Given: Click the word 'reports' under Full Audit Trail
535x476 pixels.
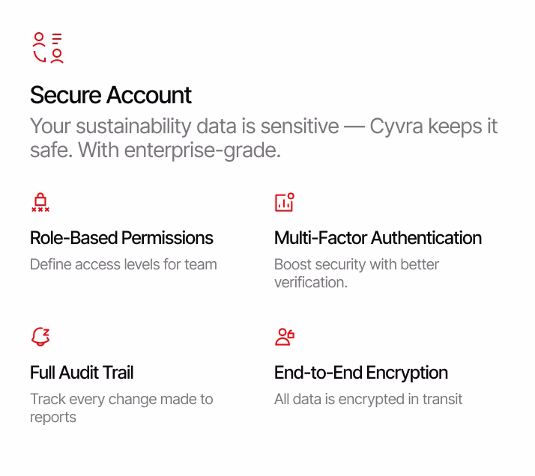Looking at the screenshot, I should tap(53, 418).
